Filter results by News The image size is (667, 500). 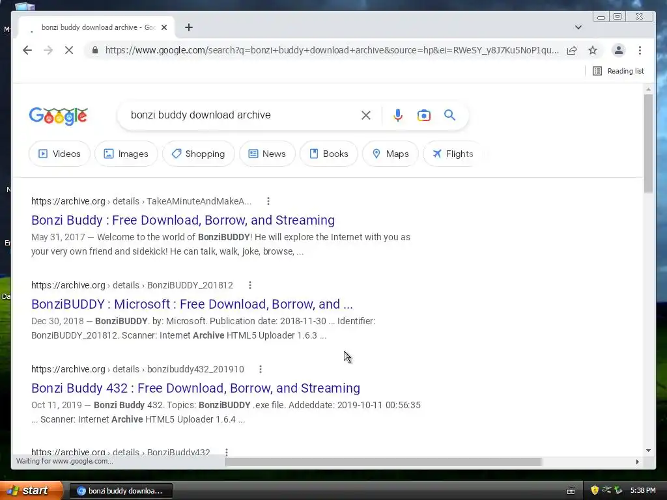[x=267, y=154]
